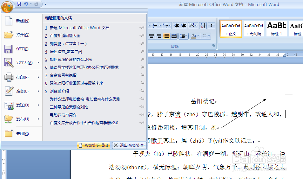Toggle justify alignment button
Image resolution: width=303 pixels, height=179 pixels.
click(166, 36)
